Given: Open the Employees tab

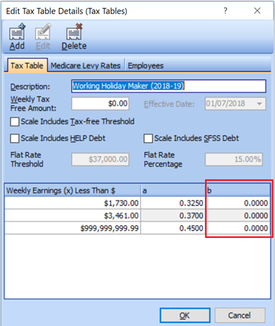Looking at the screenshot, I should (145, 66).
